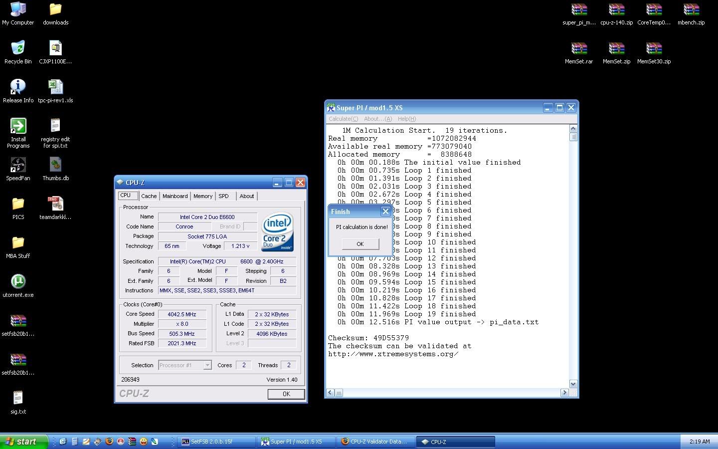Select the cpu-z-140.zip archive icon
Screen dimensions: 718x449
(x=616, y=13)
